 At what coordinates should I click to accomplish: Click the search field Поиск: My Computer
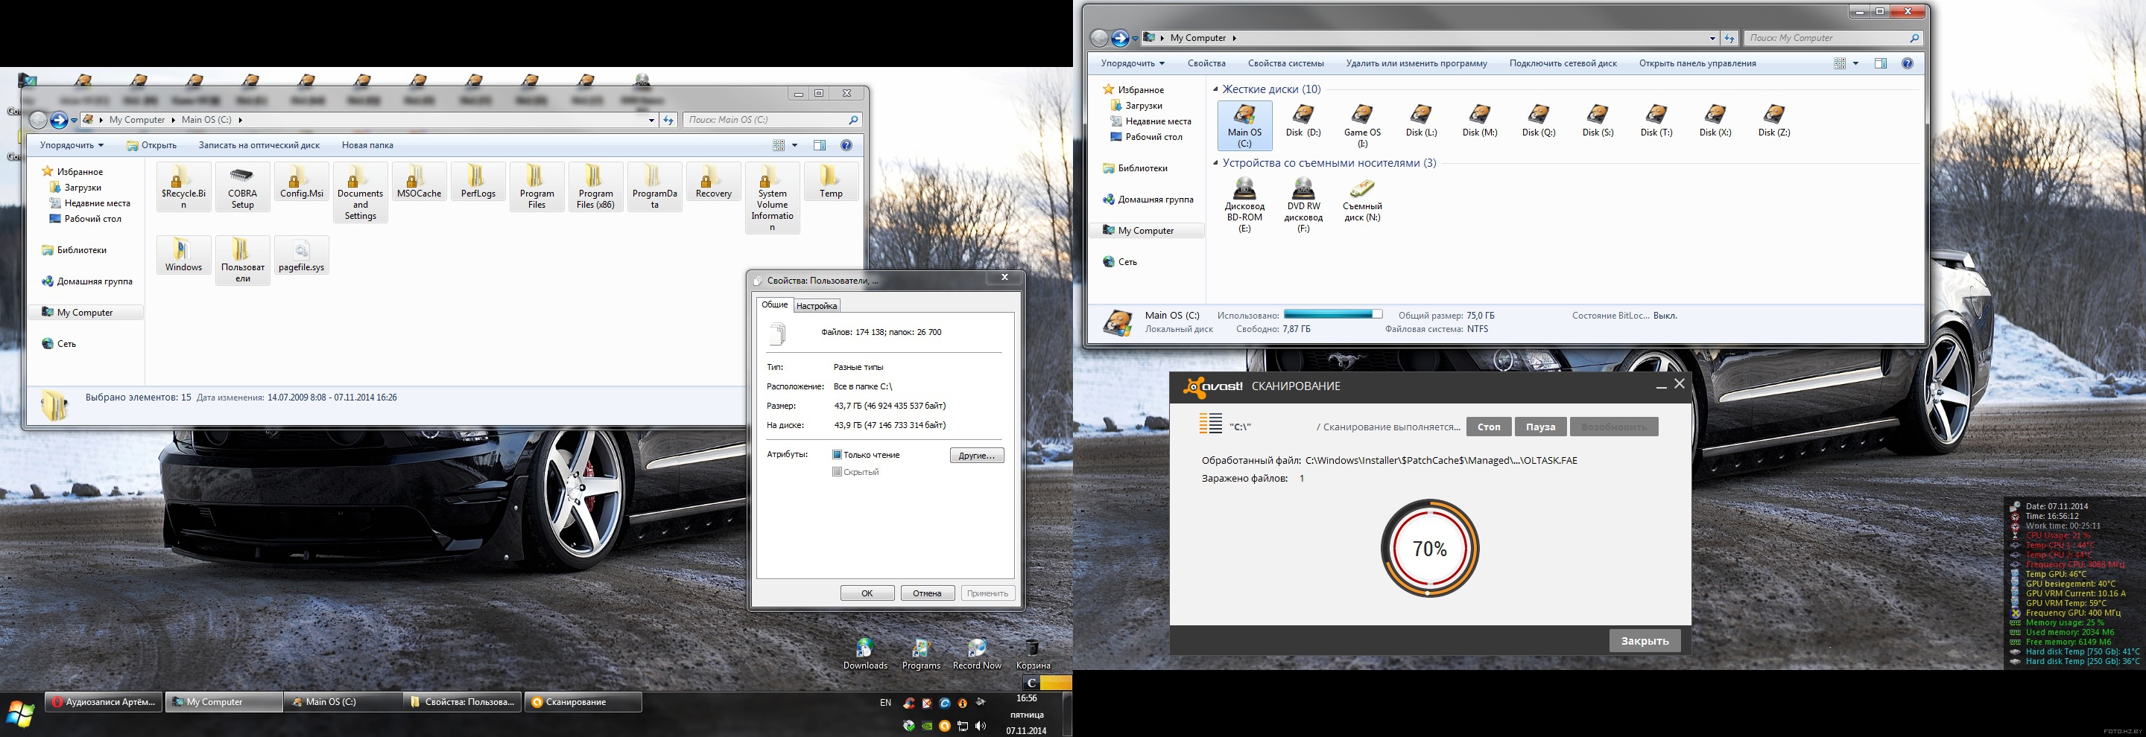click(1832, 38)
